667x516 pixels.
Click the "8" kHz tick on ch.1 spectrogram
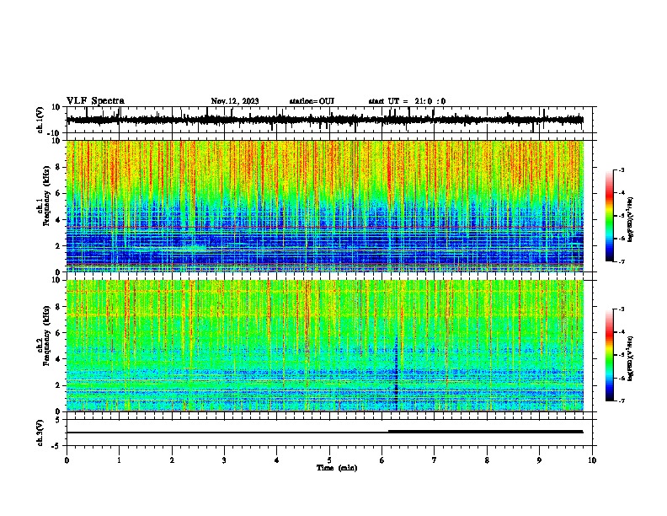(58, 167)
